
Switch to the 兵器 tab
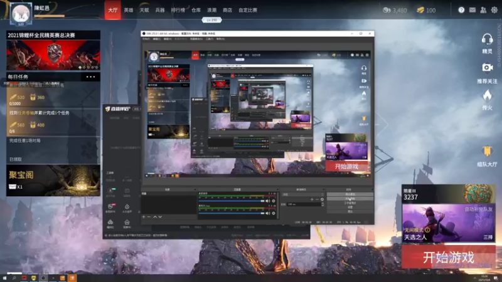(160, 10)
